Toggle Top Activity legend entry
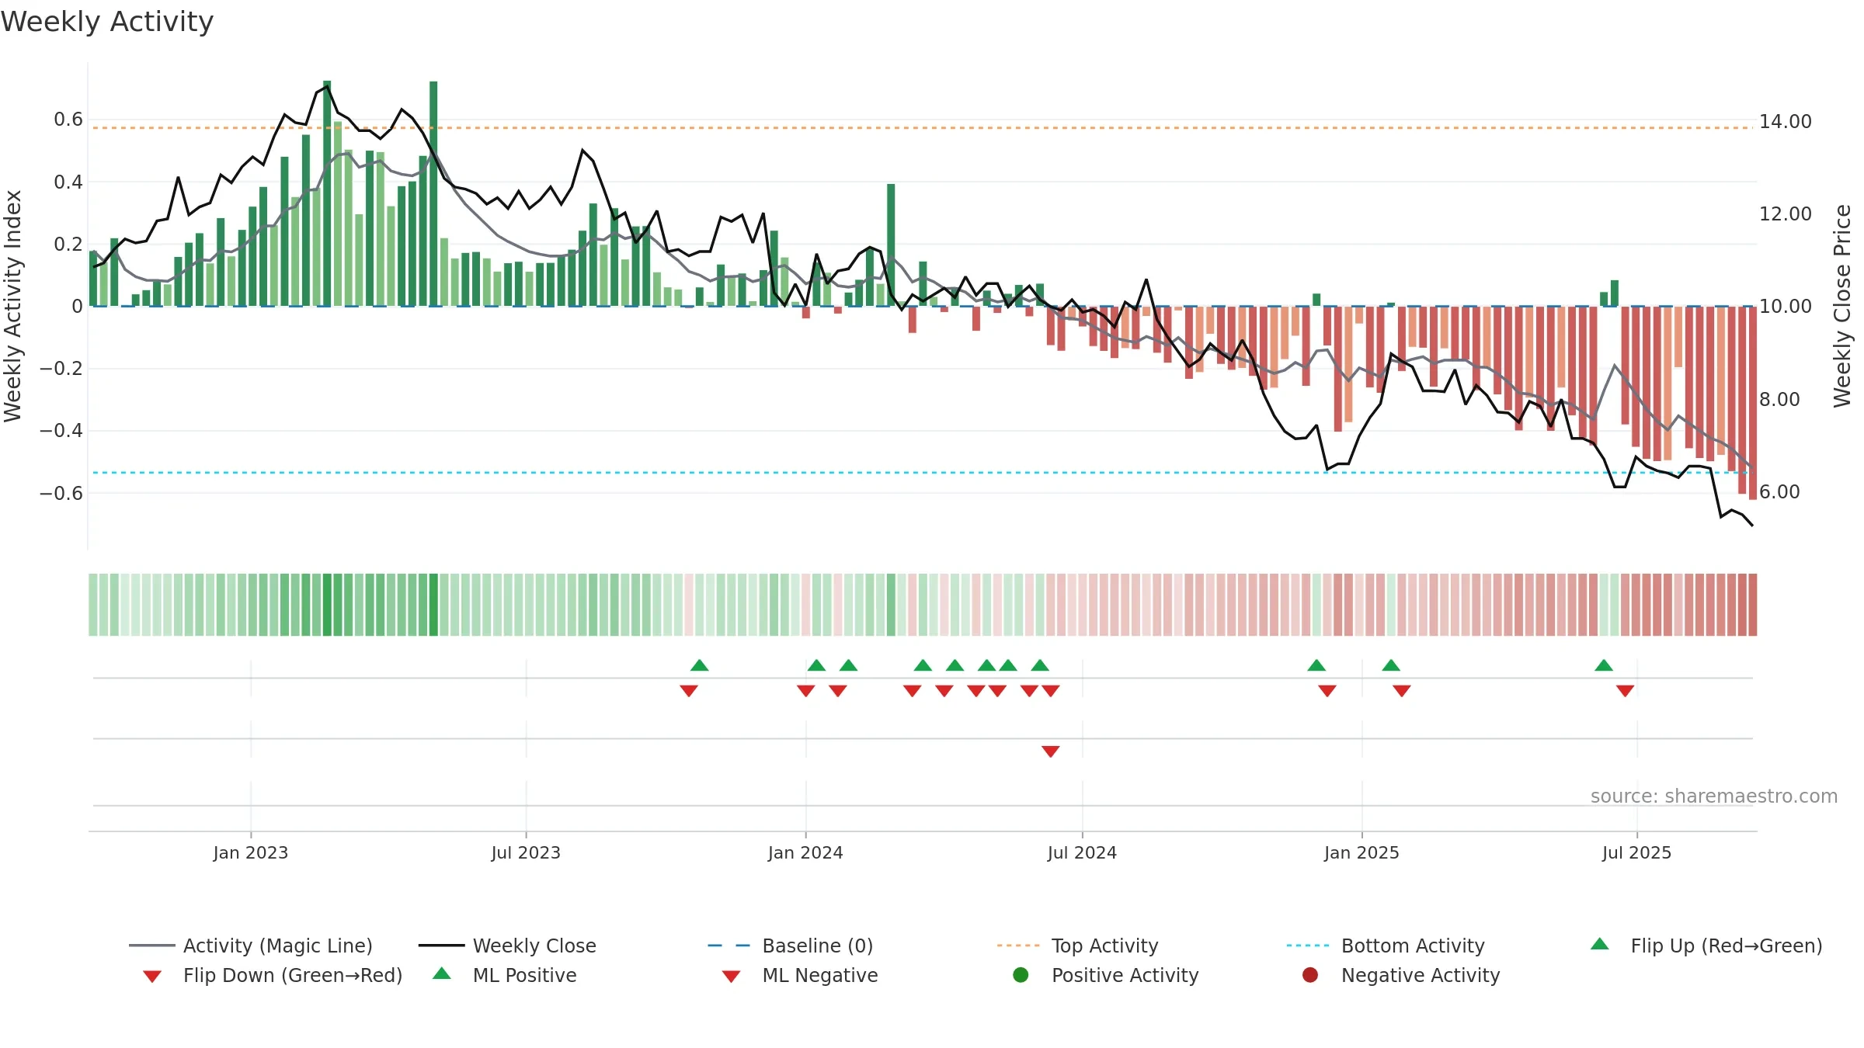 1078,946
